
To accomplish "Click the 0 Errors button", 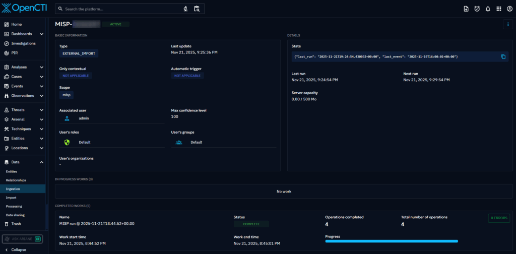I will (x=498, y=218).
